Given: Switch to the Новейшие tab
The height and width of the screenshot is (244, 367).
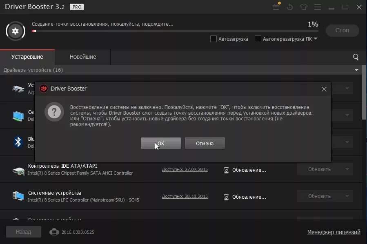Looking at the screenshot, I should click(x=83, y=57).
